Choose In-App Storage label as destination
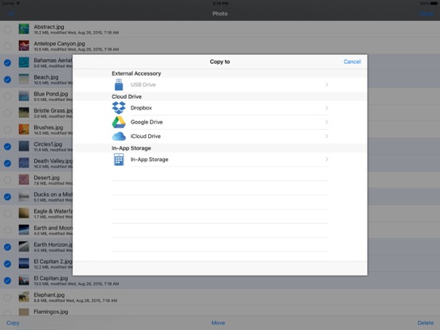 149,159
